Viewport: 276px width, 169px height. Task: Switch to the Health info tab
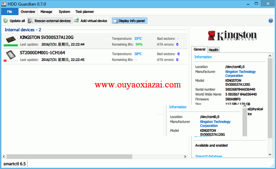point(214,50)
